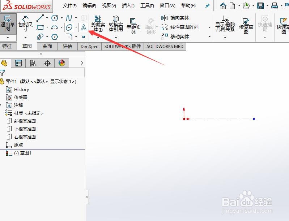Click Move Entities (移动实体)
The width and height of the screenshot is (289, 221).
(175, 36)
